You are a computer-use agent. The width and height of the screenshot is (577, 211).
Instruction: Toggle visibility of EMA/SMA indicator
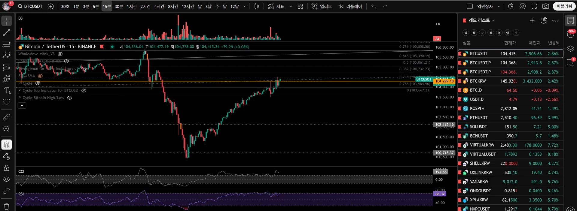[40, 76]
